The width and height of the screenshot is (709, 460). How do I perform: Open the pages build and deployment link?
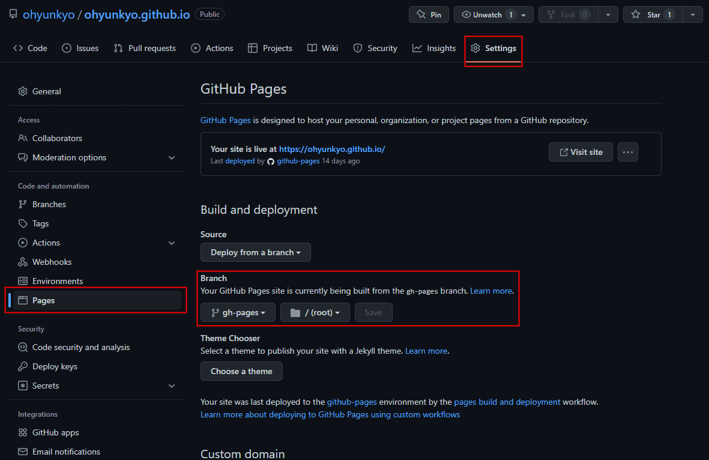507,402
